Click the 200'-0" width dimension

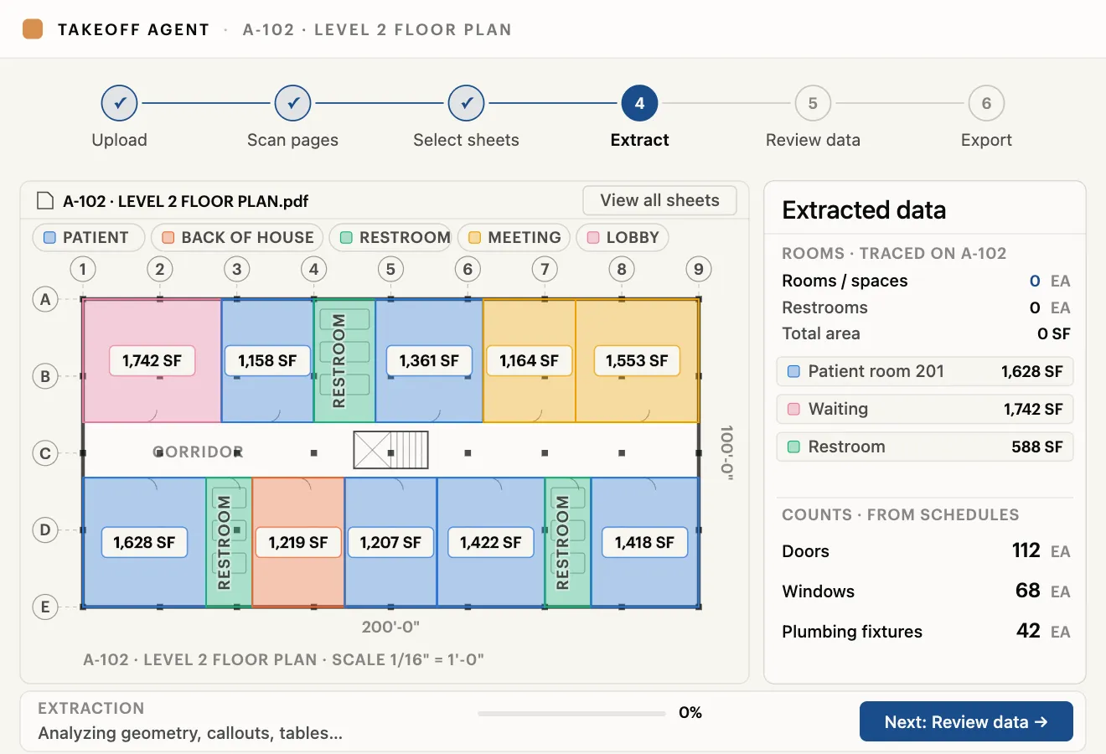(390, 627)
